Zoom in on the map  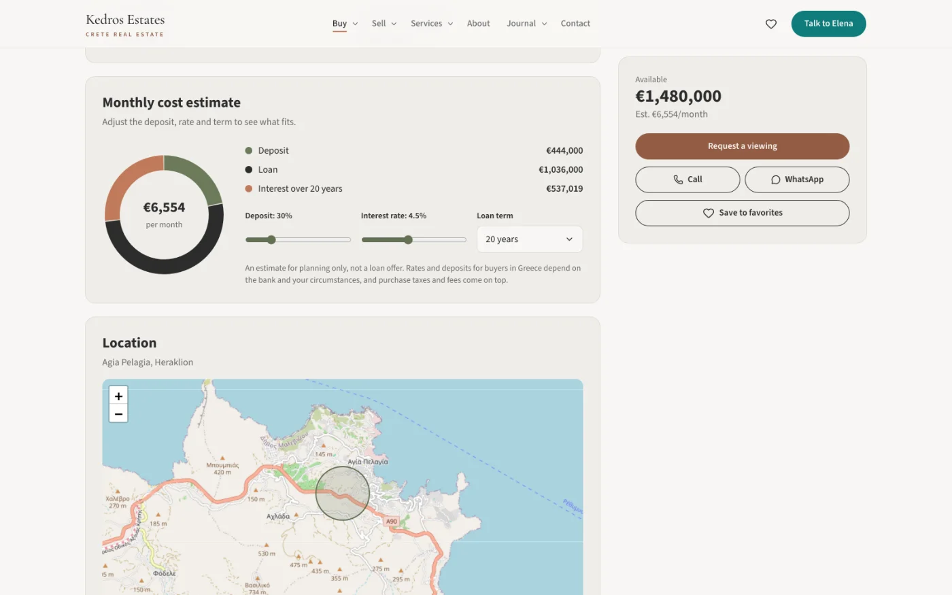[118, 396]
